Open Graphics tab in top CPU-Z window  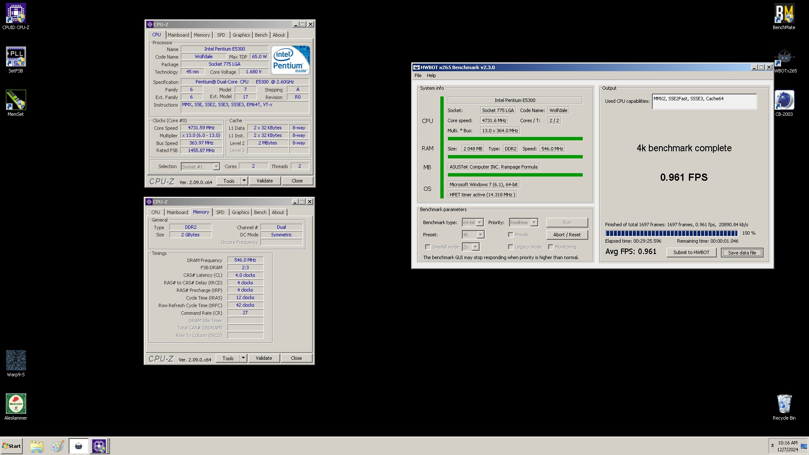click(x=241, y=35)
